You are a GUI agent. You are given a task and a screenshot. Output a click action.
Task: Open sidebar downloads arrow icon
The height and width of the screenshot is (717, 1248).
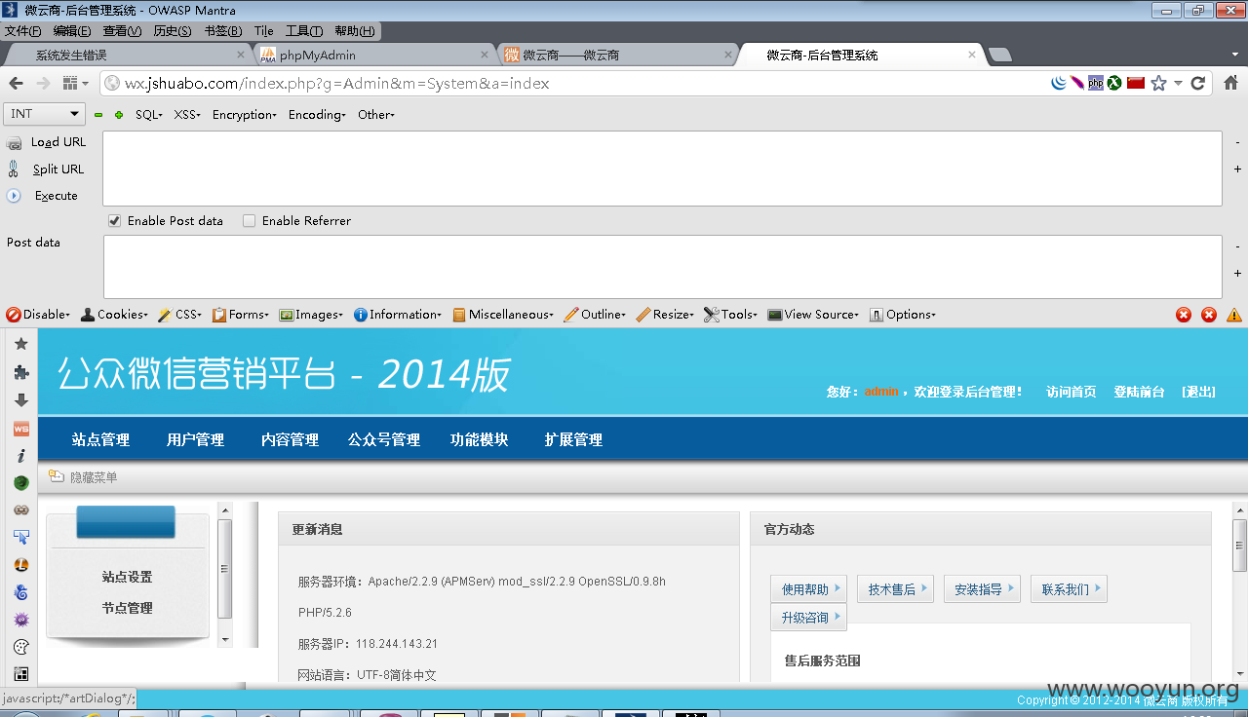click(x=20, y=399)
